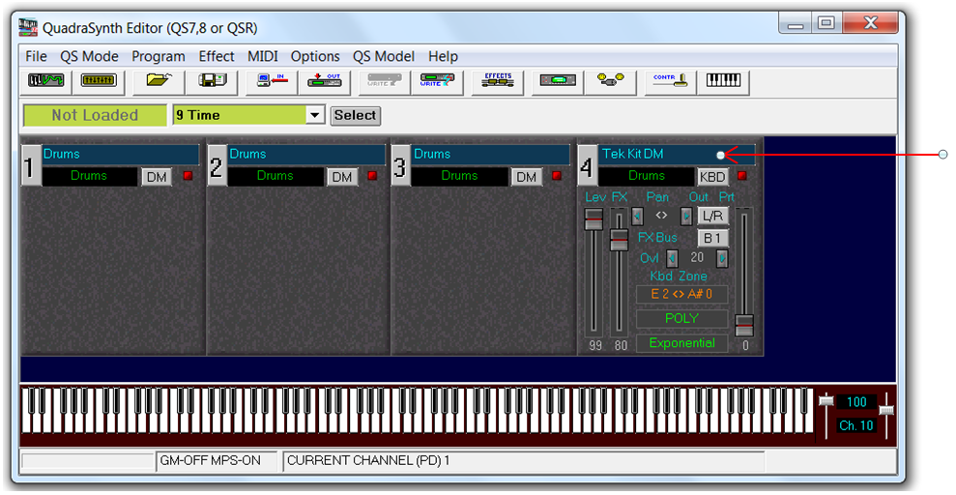Click the floppy disk save icon
956x495 pixels.
(212, 82)
